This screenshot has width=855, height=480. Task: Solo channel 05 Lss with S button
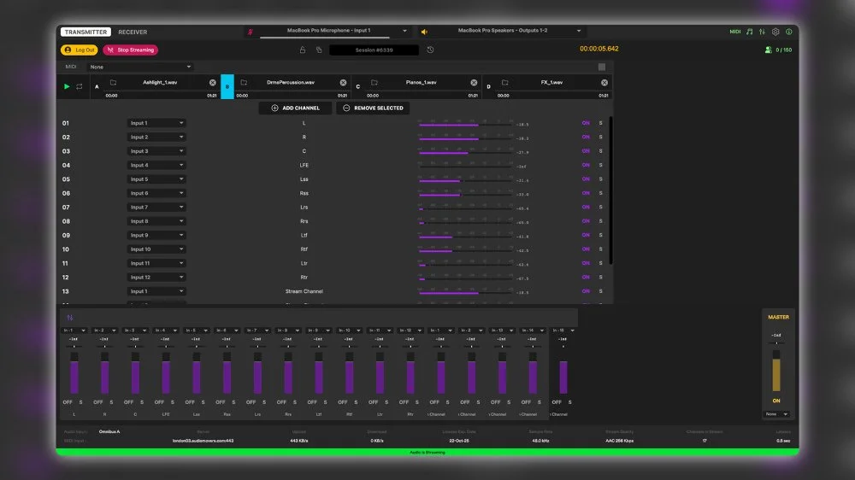[601, 179]
